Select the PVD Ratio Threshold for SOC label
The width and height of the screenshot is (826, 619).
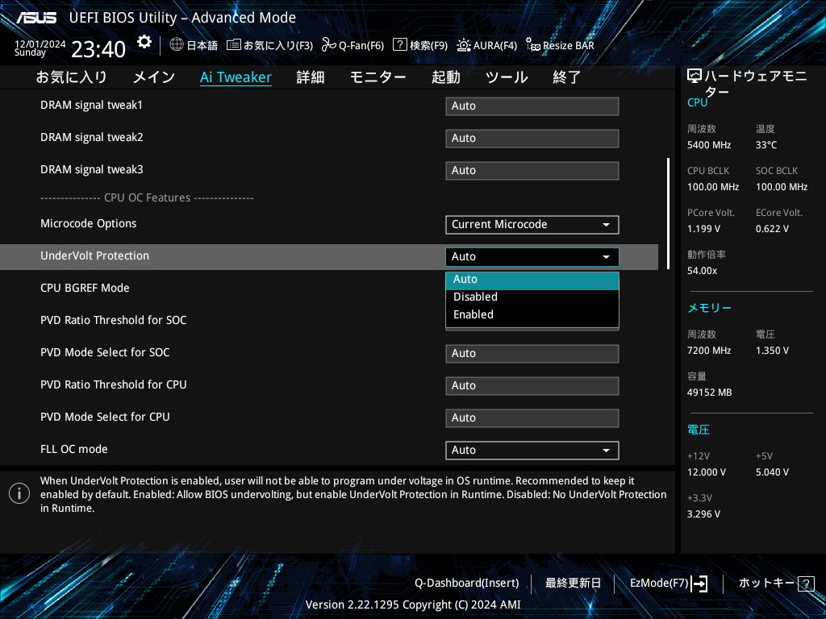tap(113, 320)
